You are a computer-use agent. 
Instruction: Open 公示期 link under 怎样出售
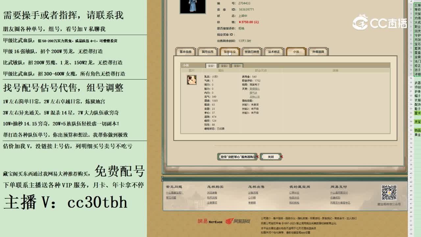[252, 197]
